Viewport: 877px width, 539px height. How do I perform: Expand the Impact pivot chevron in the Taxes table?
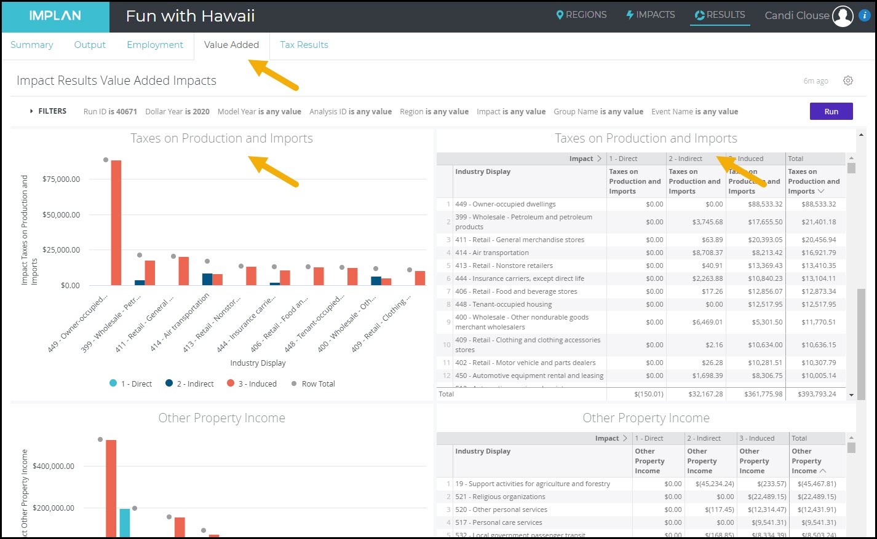(x=599, y=159)
